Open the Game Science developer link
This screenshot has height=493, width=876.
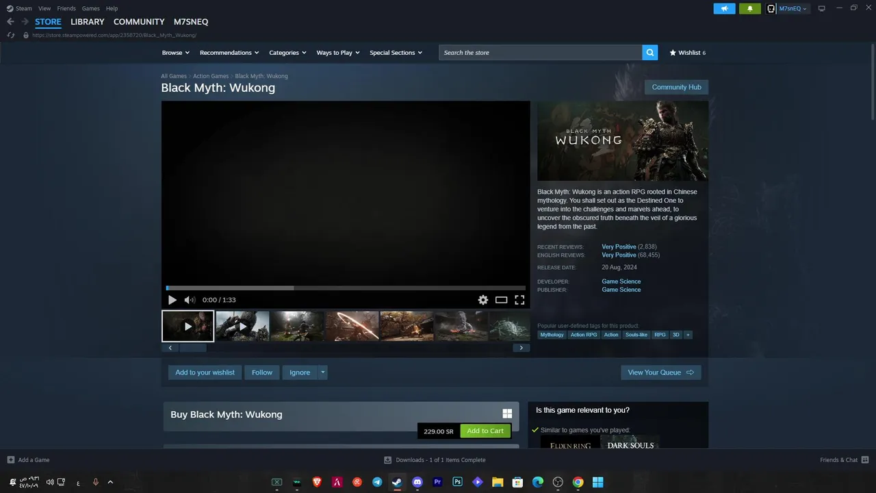pos(621,281)
